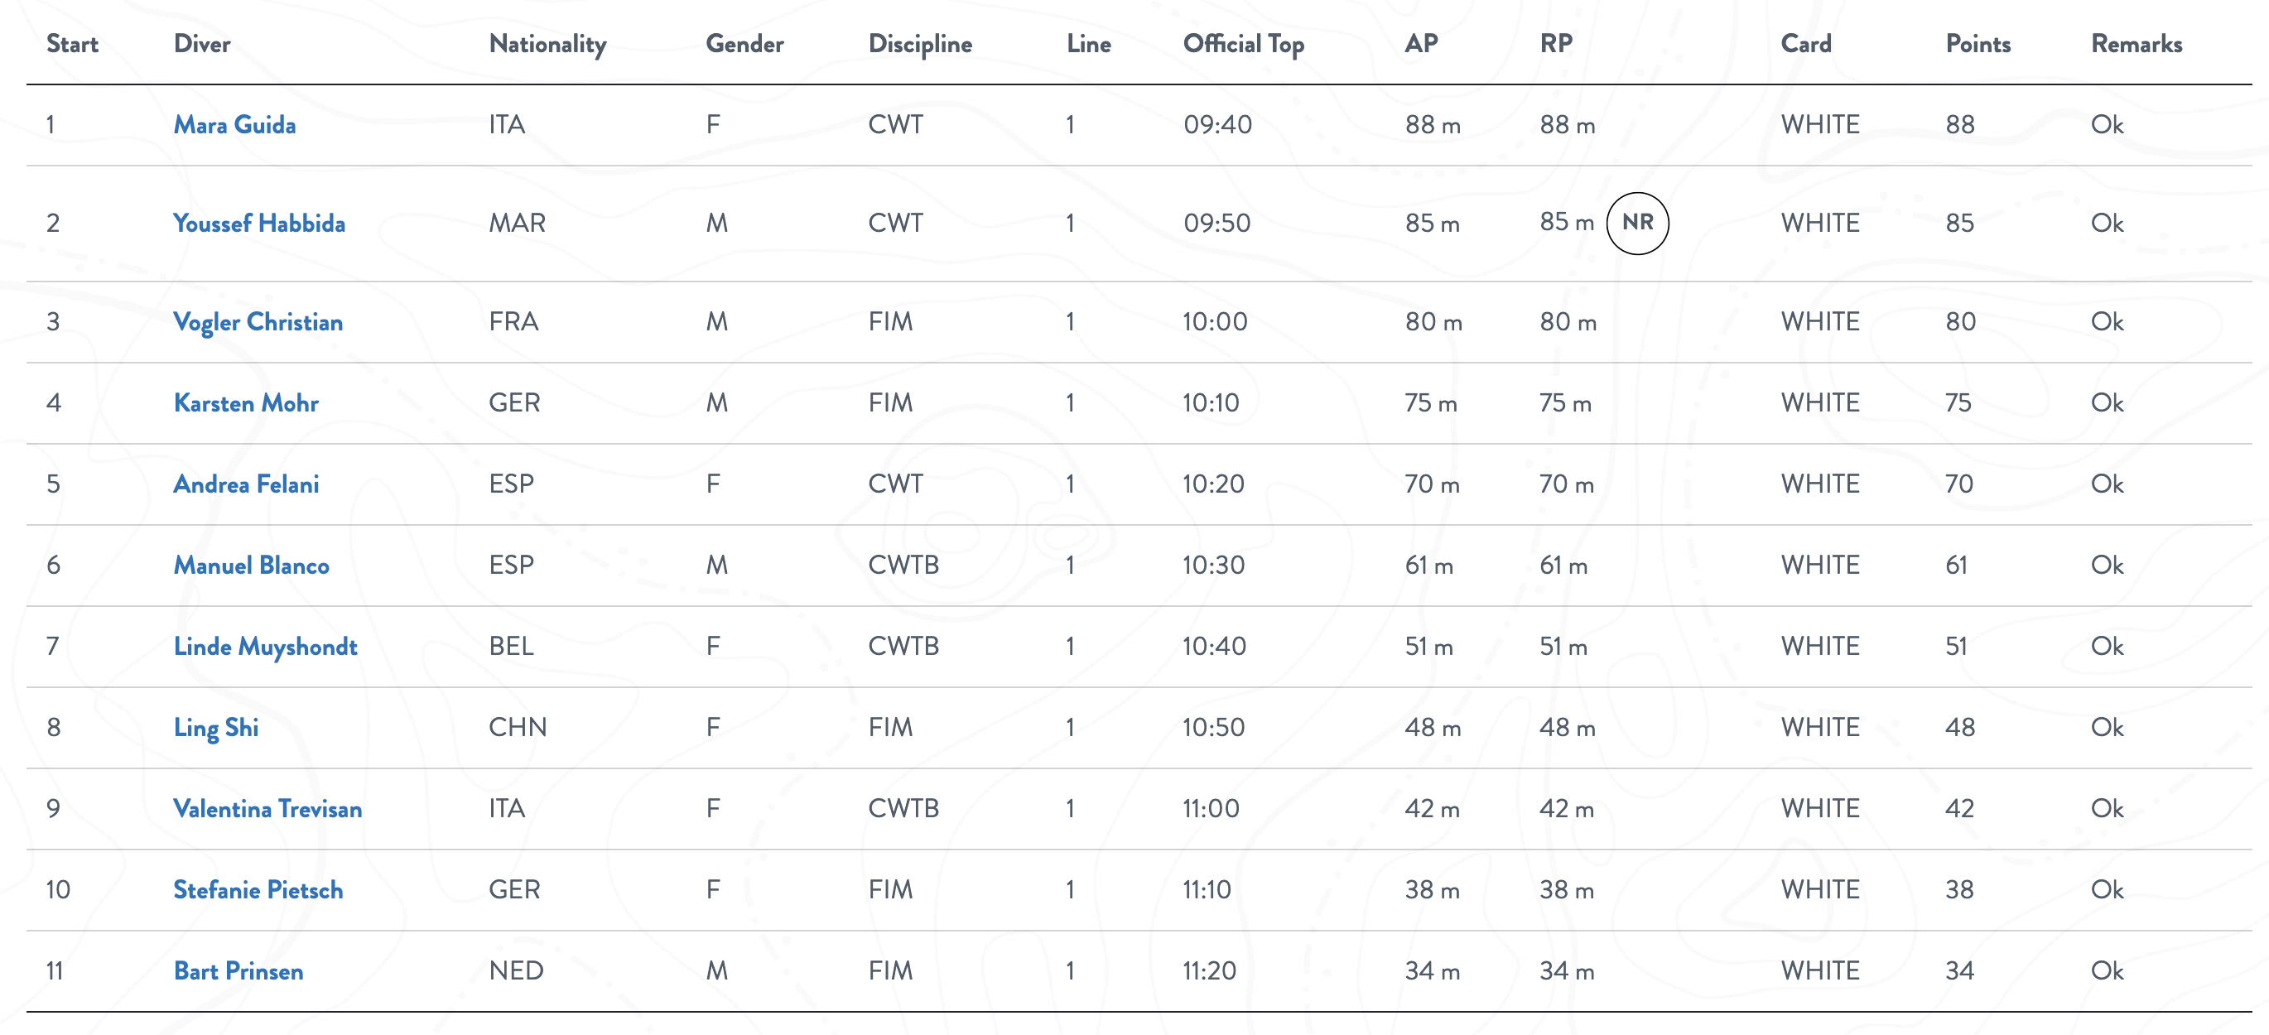Open Karsten Mohr's diver profile
Image resolution: width=2269 pixels, height=1035 pixels.
point(246,403)
